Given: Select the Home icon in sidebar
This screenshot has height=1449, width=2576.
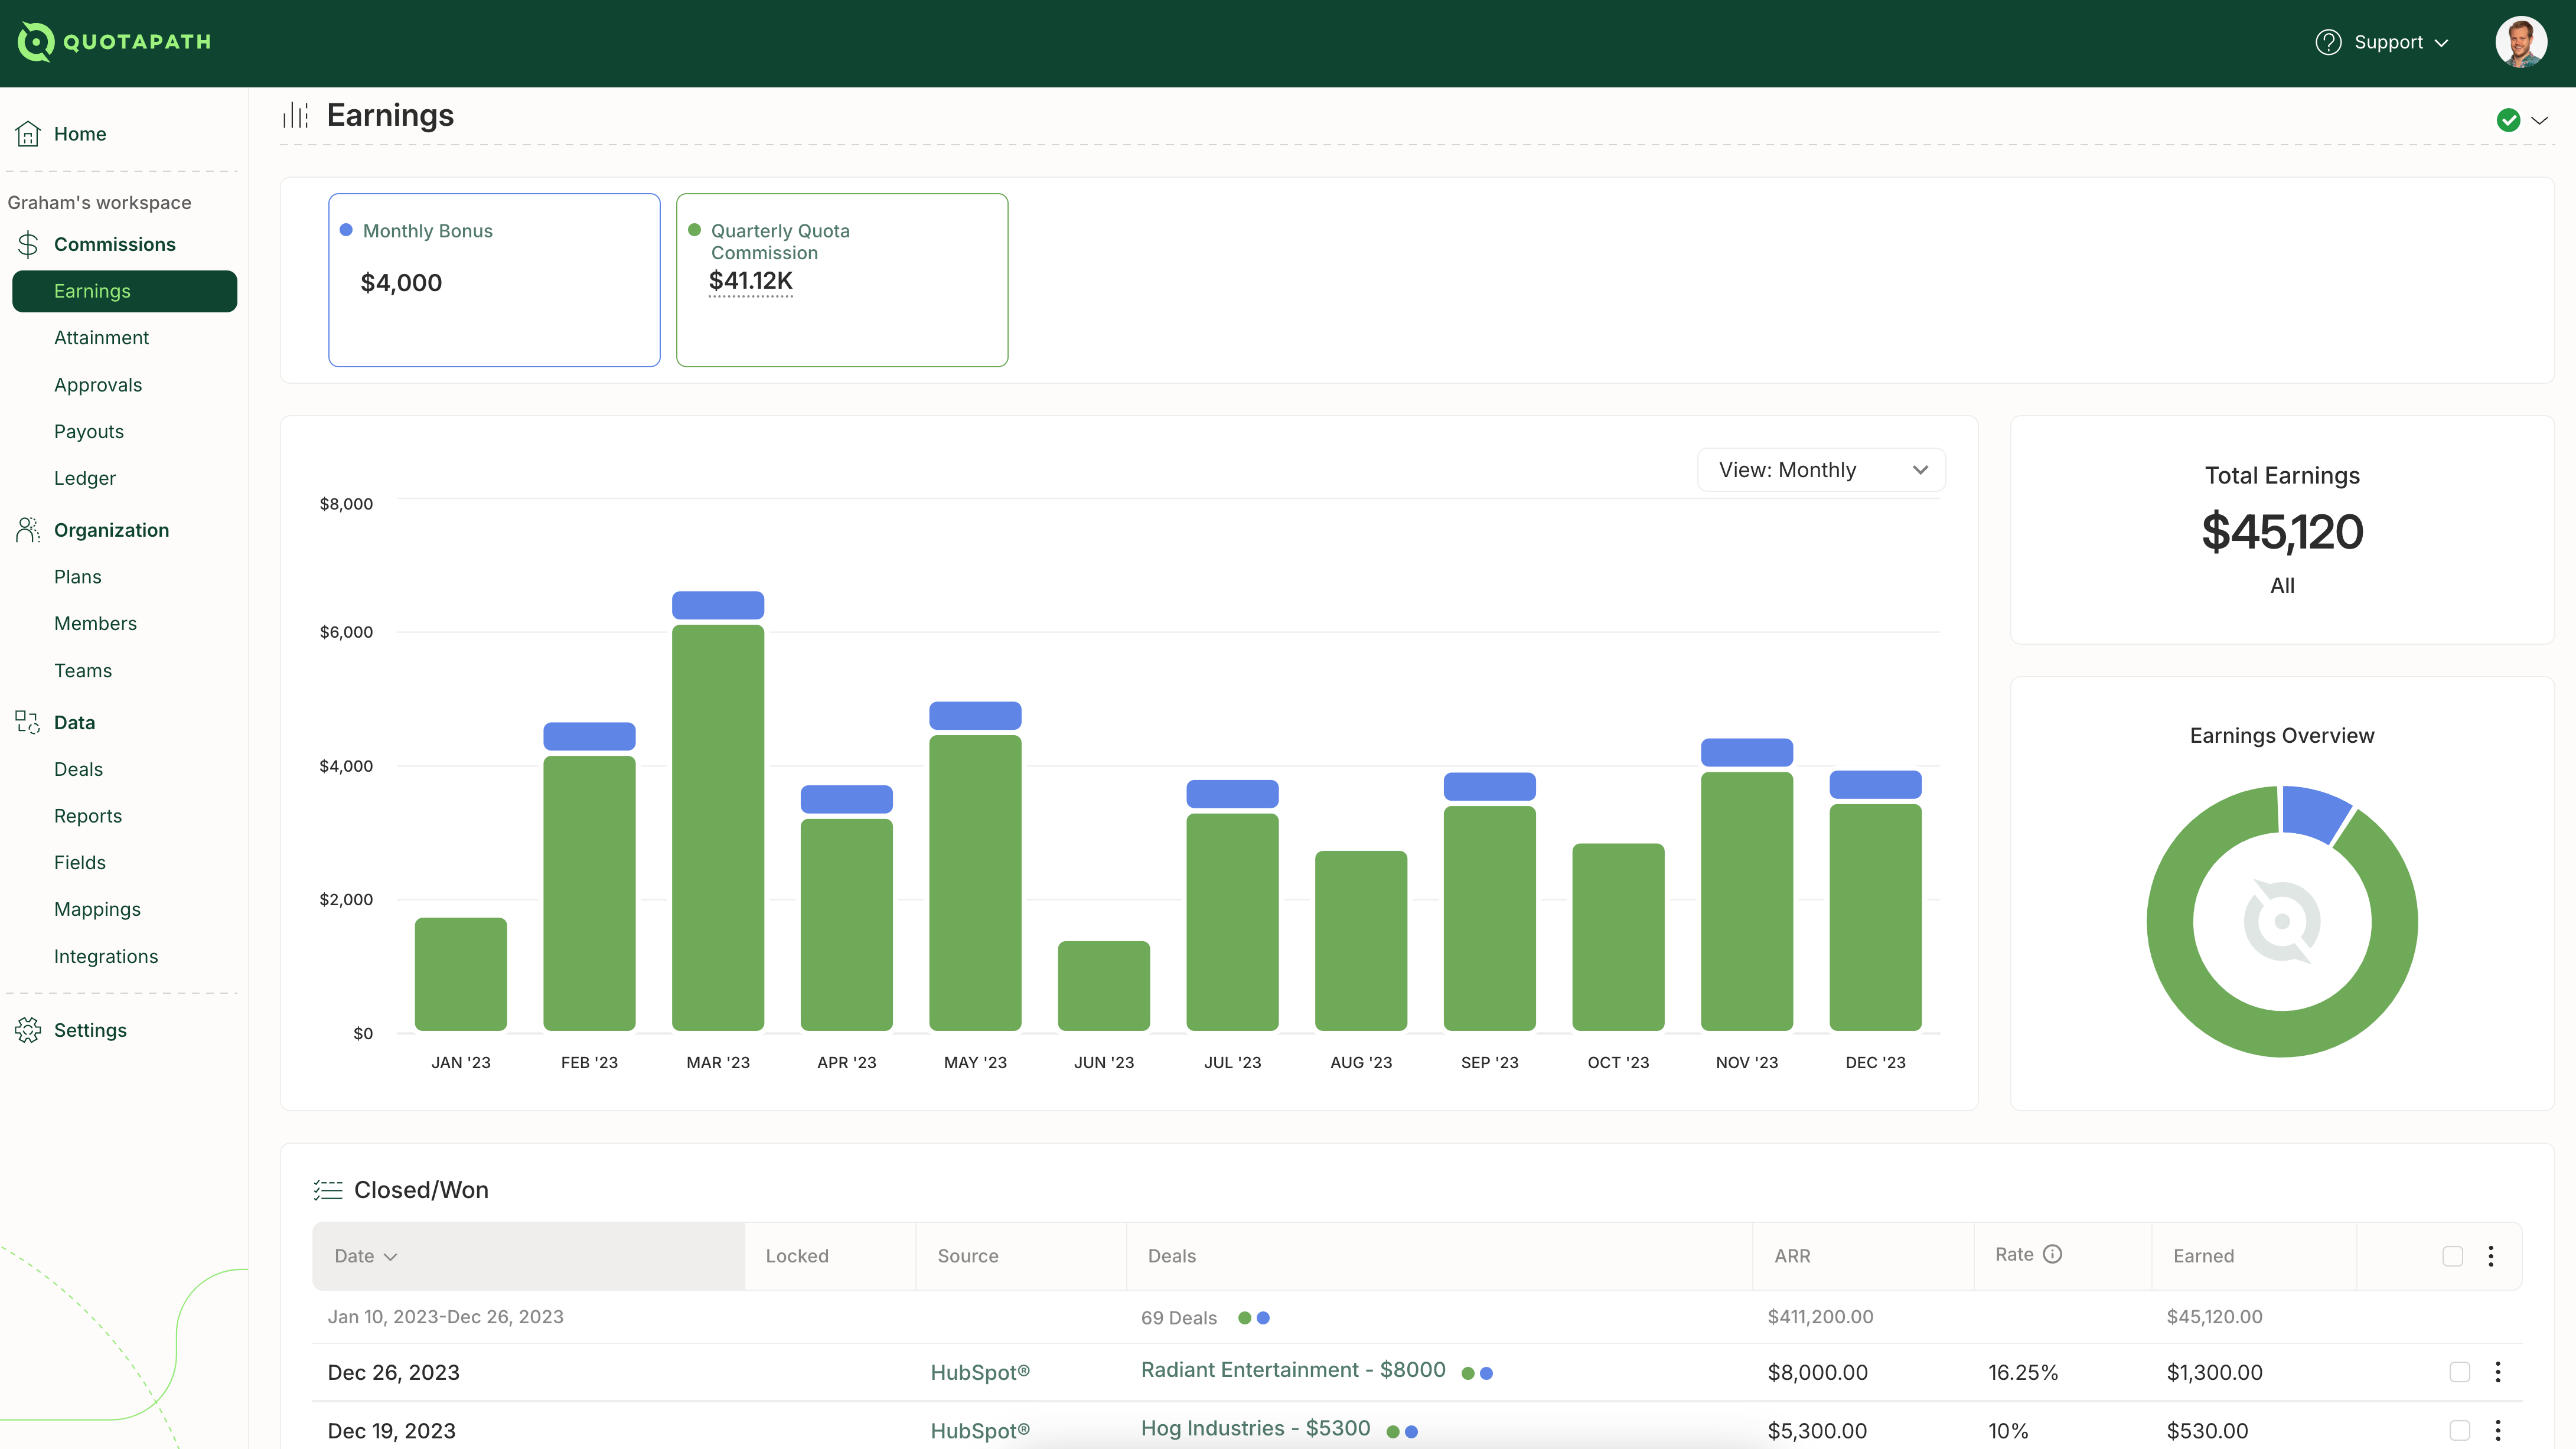Looking at the screenshot, I should pos(28,133).
